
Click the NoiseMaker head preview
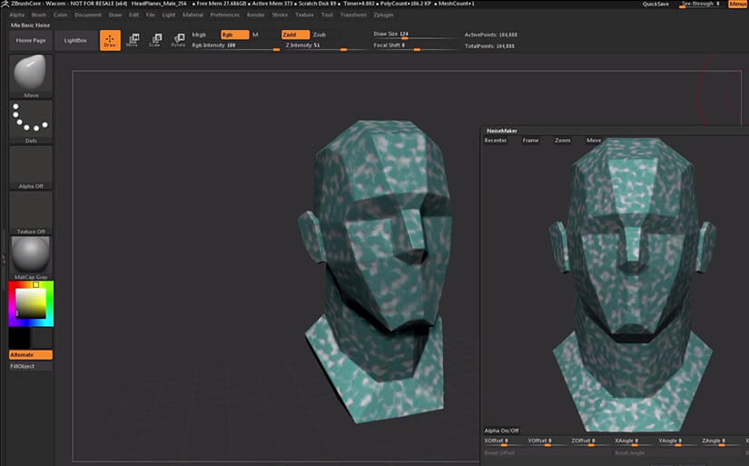pos(633,285)
